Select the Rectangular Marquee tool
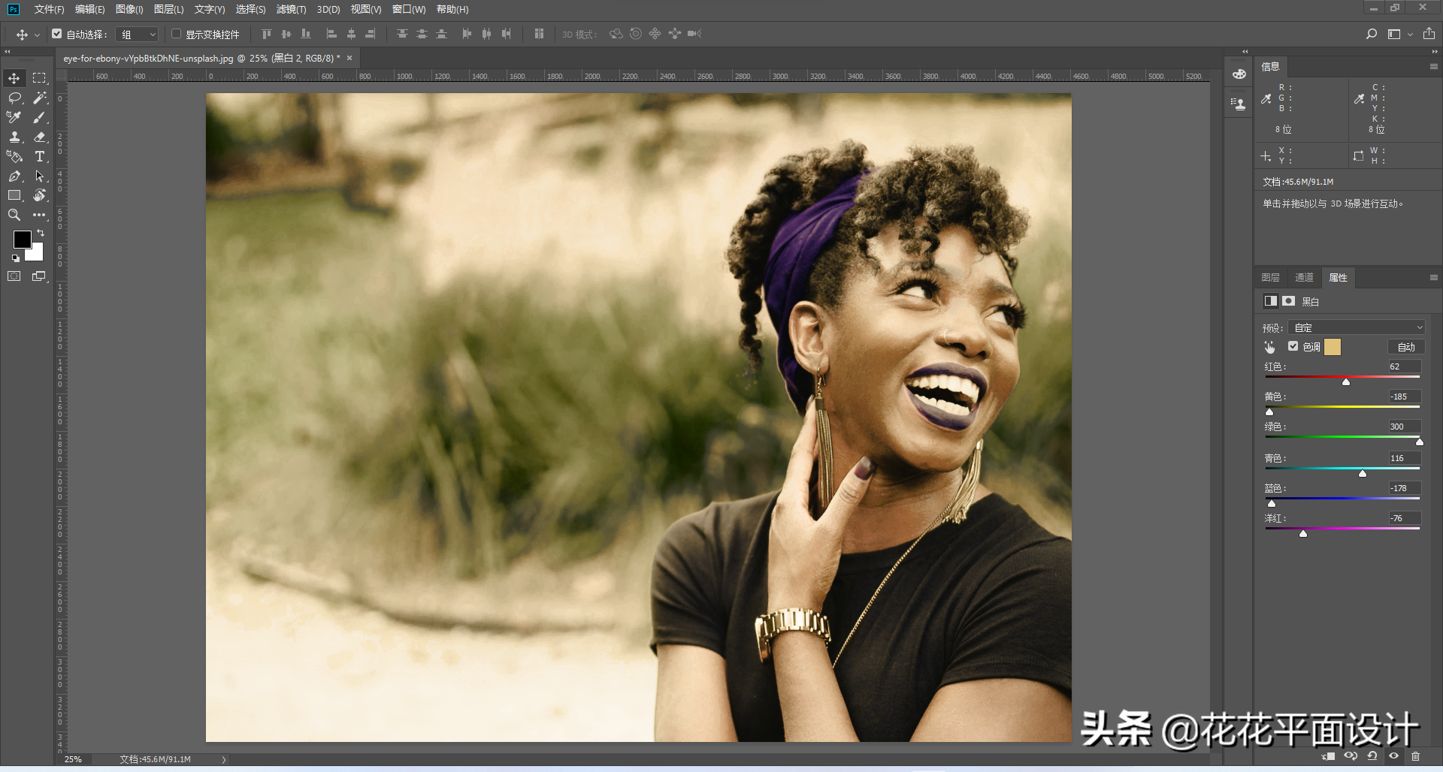Image resolution: width=1443 pixels, height=772 pixels. point(40,78)
